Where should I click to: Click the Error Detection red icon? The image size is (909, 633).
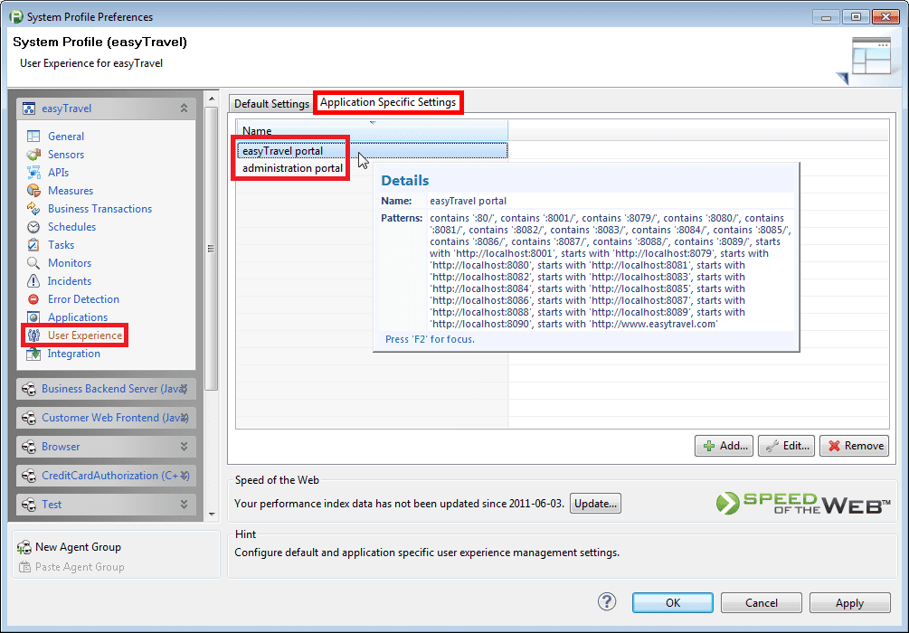click(x=33, y=299)
